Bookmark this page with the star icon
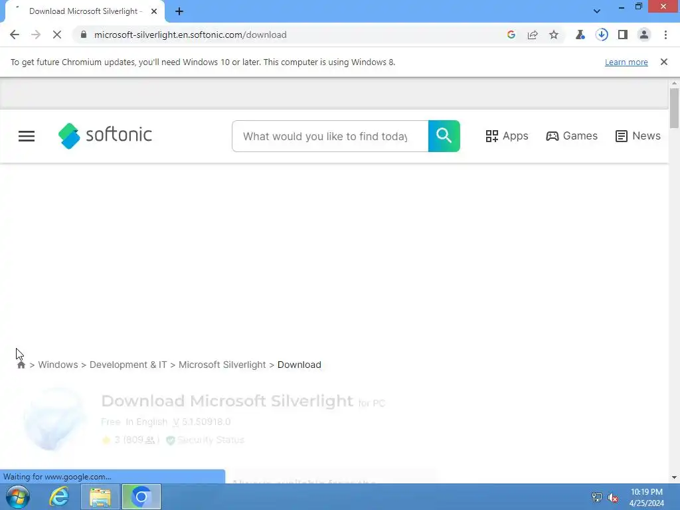The width and height of the screenshot is (680, 510). [554, 35]
